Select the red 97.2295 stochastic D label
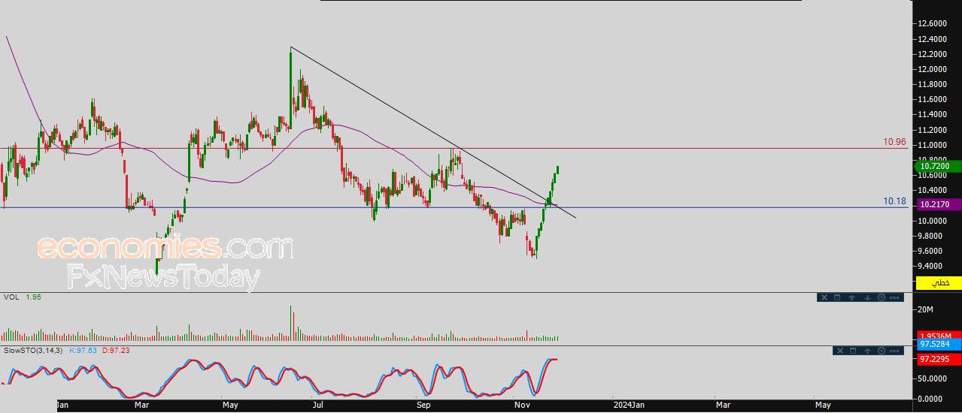This screenshot has width=962, height=413. point(938,360)
